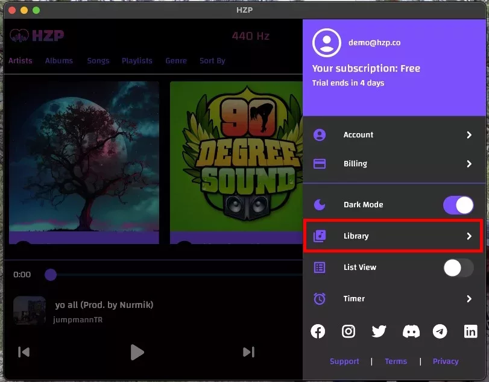Click the HZP window title text
Image resolution: width=489 pixels, height=382 pixels.
point(245,10)
